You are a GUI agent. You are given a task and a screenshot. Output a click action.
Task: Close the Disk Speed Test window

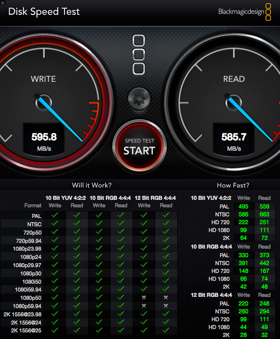tap(2, 3)
